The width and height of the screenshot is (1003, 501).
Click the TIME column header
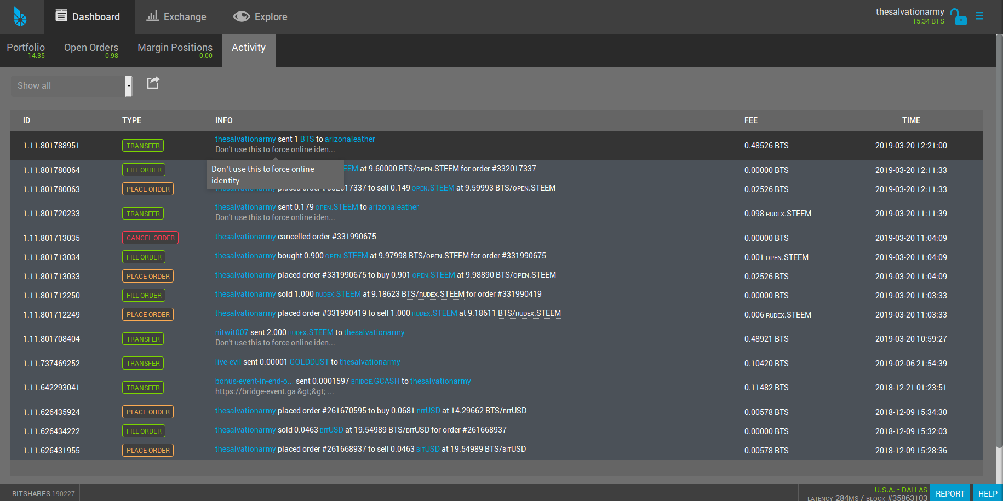(911, 120)
